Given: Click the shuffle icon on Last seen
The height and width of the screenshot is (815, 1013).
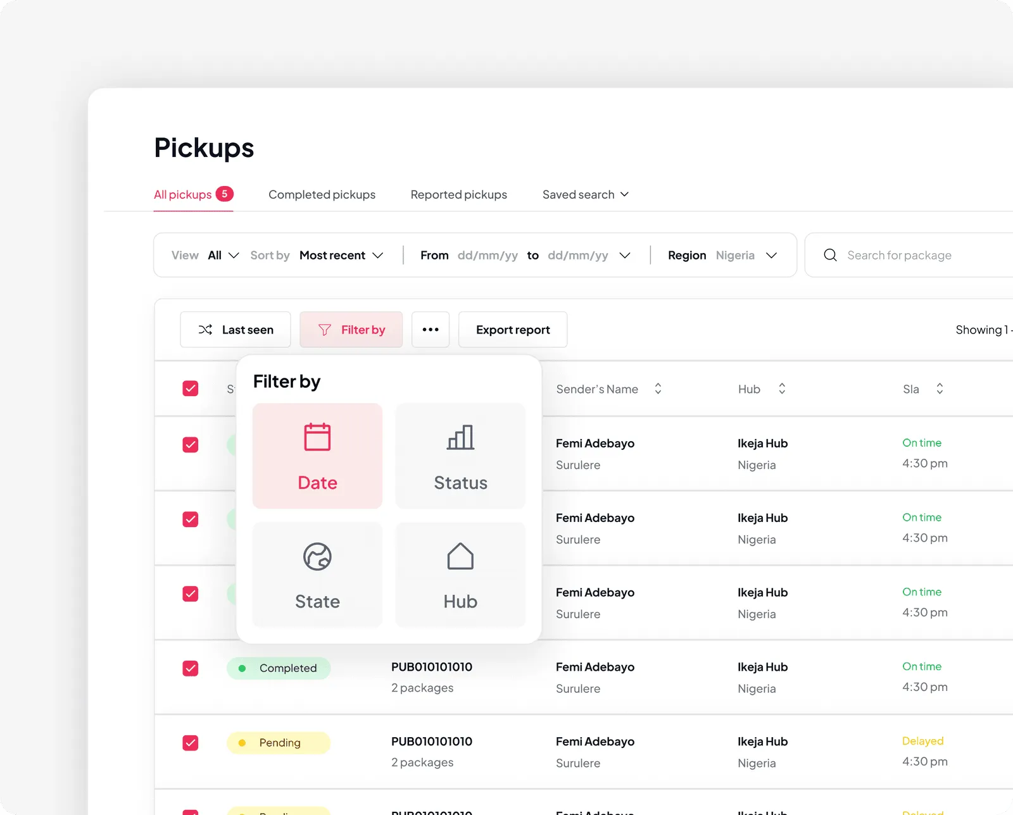Looking at the screenshot, I should click(205, 330).
